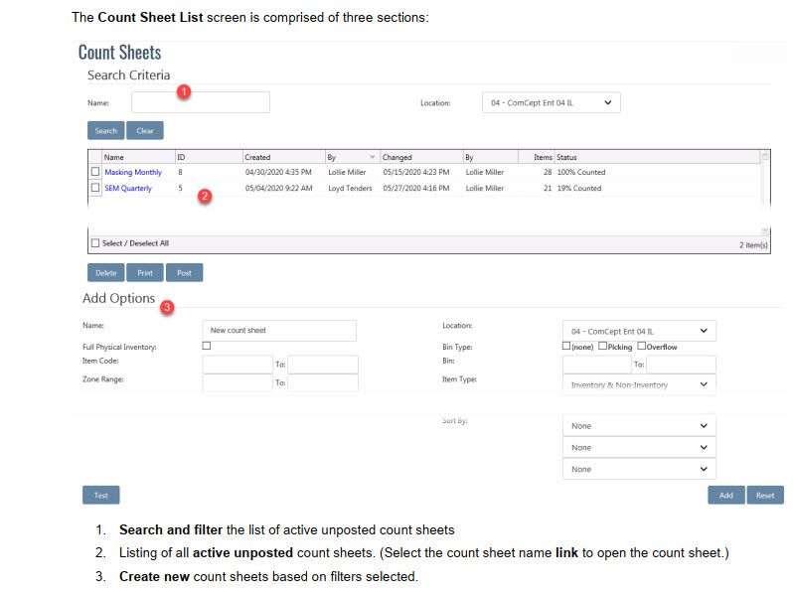Viewport: 793px width, 594px height.
Task: Open the first Sort By dropdown
Action: 639,426
